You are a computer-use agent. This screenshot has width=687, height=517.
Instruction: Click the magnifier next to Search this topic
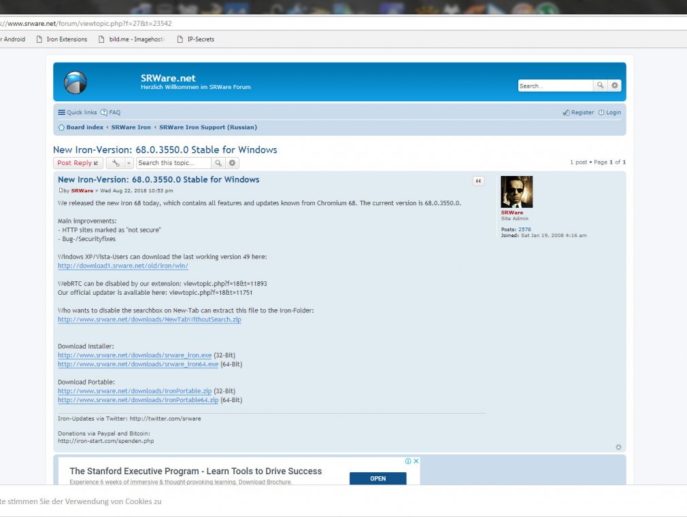(218, 163)
